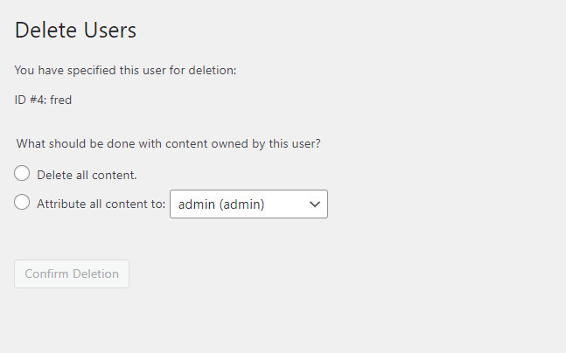
Task: Choose reassigning content via second radio option
Action: coord(22,203)
